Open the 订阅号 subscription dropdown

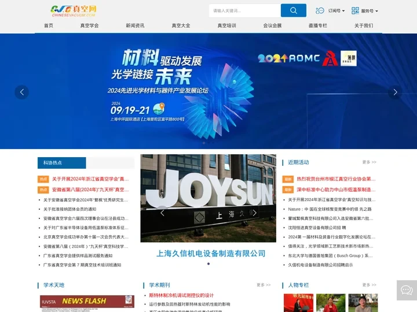pos(336,11)
